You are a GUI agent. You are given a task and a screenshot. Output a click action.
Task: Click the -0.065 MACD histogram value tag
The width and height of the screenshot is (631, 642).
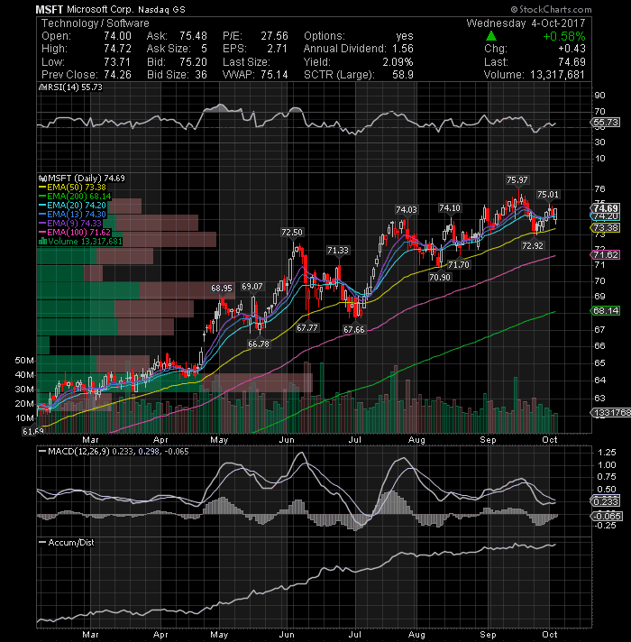[607, 516]
